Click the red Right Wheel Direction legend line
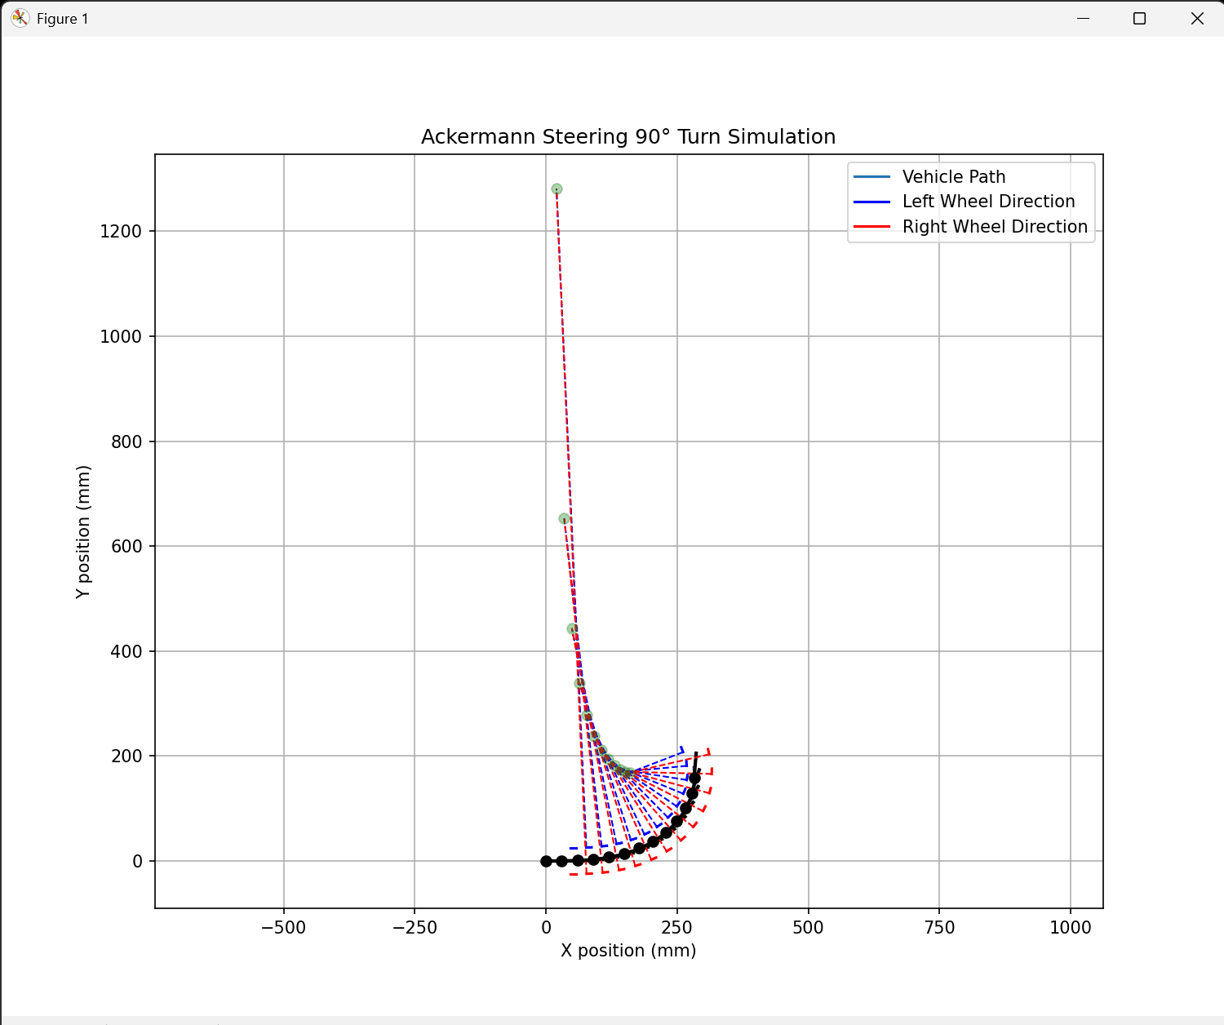Image resolution: width=1224 pixels, height=1025 pixels. [871, 227]
